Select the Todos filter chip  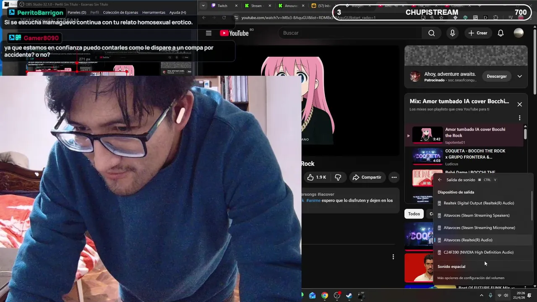[x=414, y=214]
